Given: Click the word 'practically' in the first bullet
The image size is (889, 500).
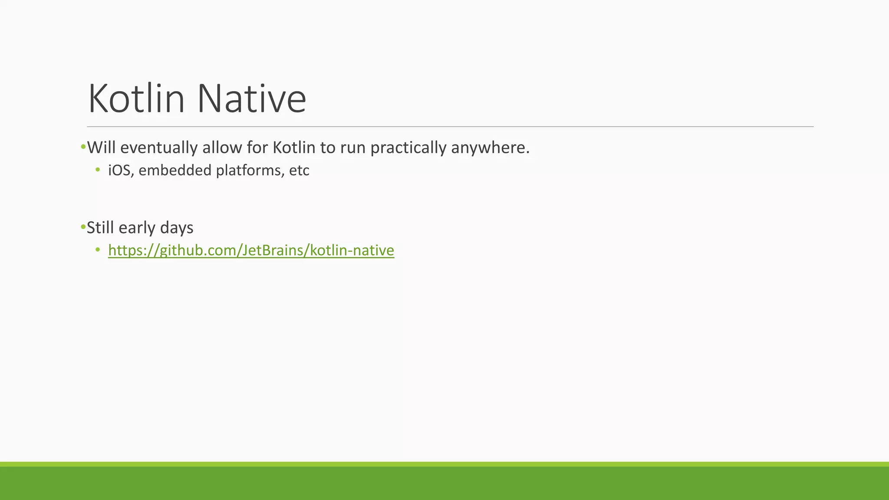Looking at the screenshot, I should point(408,148).
